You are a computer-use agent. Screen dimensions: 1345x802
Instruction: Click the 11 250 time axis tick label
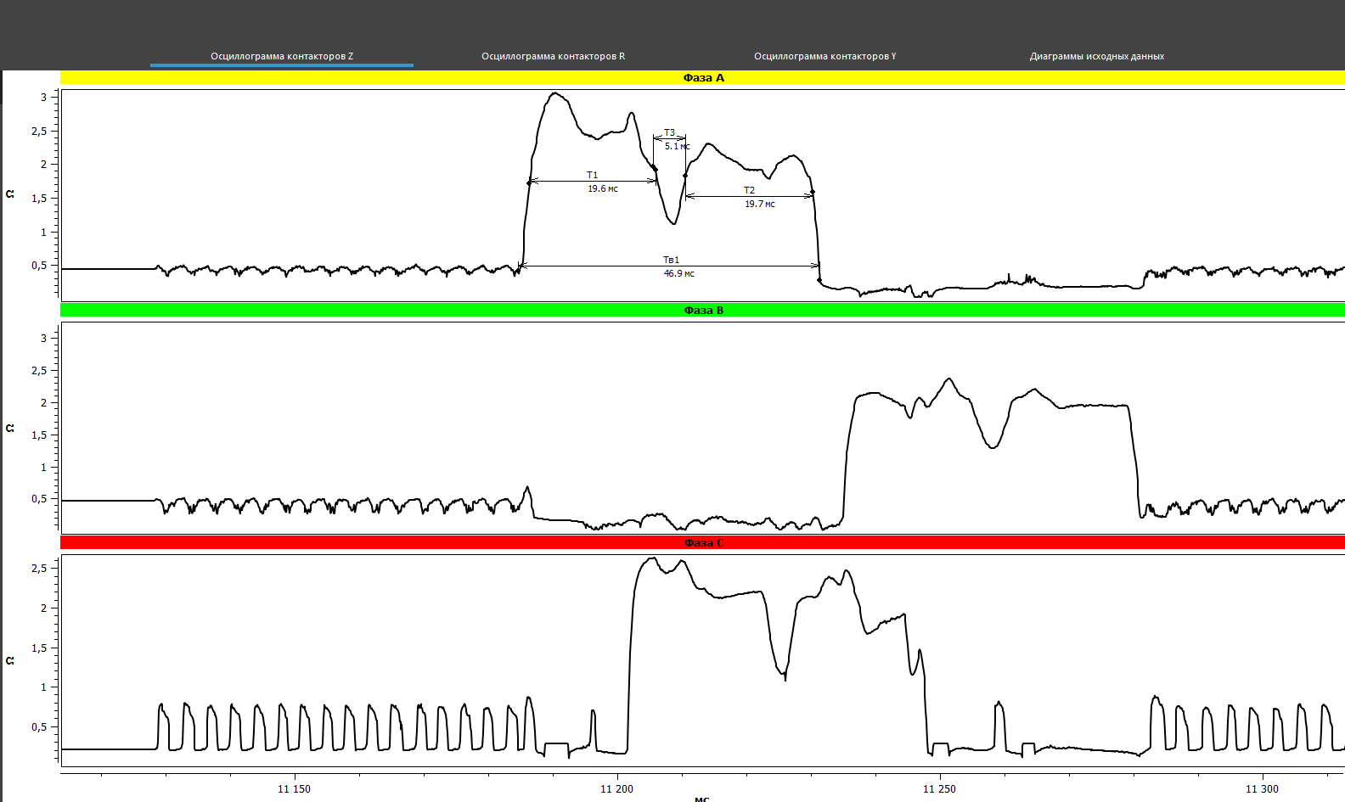[x=939, y=789]
